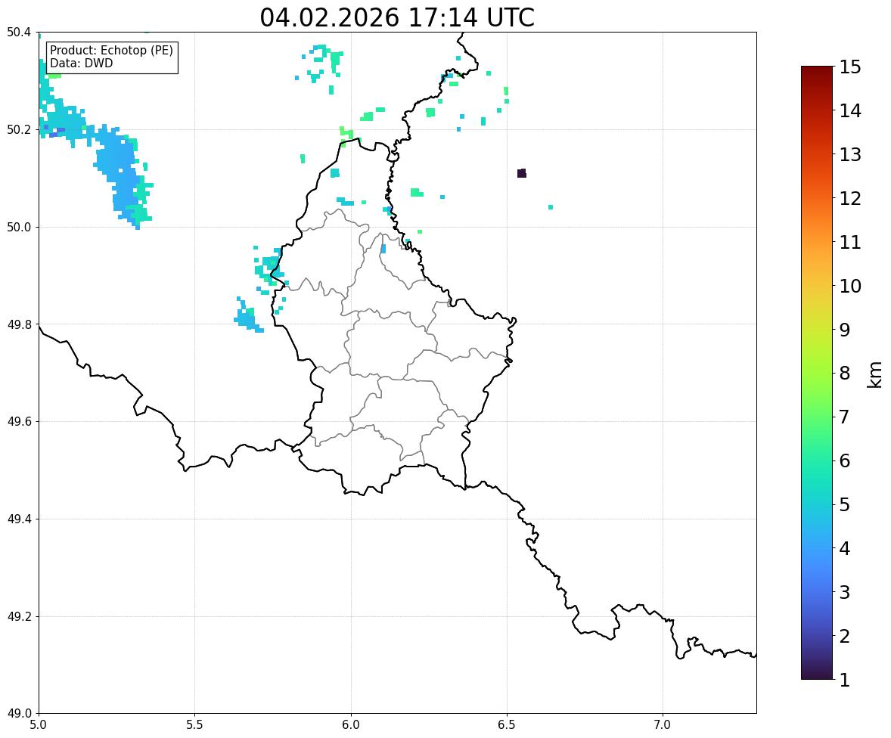
Task: Click the longitude tick label '5.5'
Action: pyautogui.click(x=195, y=725)
